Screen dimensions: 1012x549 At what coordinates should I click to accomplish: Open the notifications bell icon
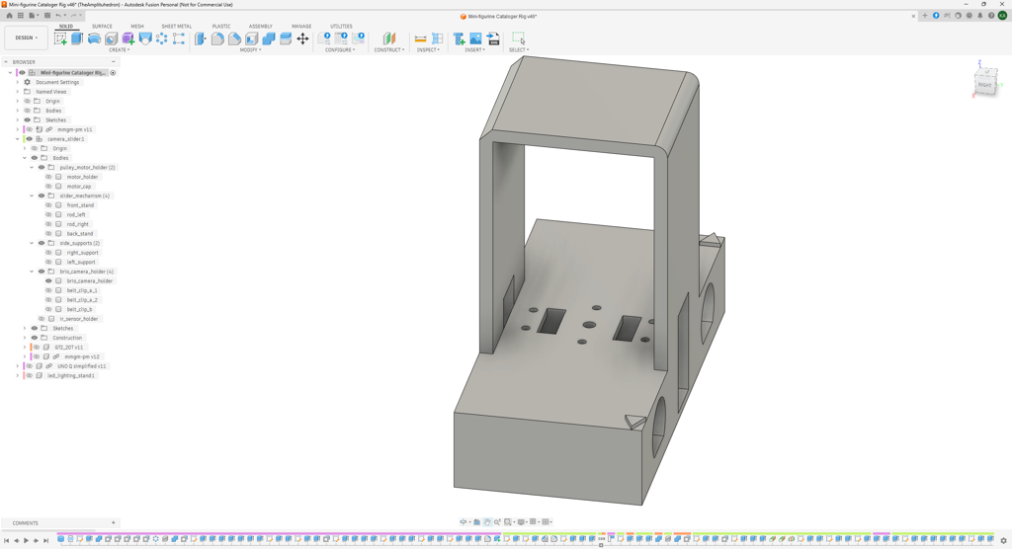point(979,16)
